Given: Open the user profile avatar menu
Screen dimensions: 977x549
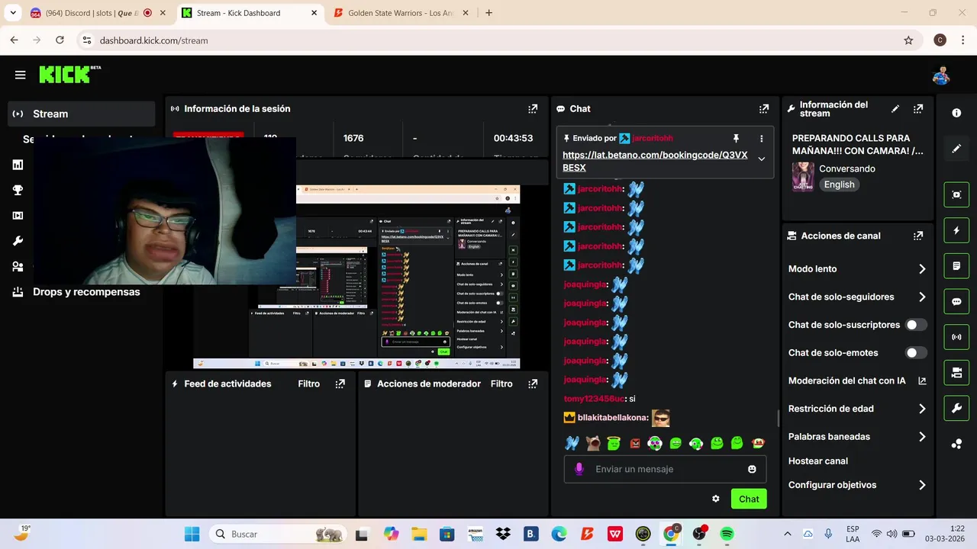Looking at the screenshot, I should [941, 75].
